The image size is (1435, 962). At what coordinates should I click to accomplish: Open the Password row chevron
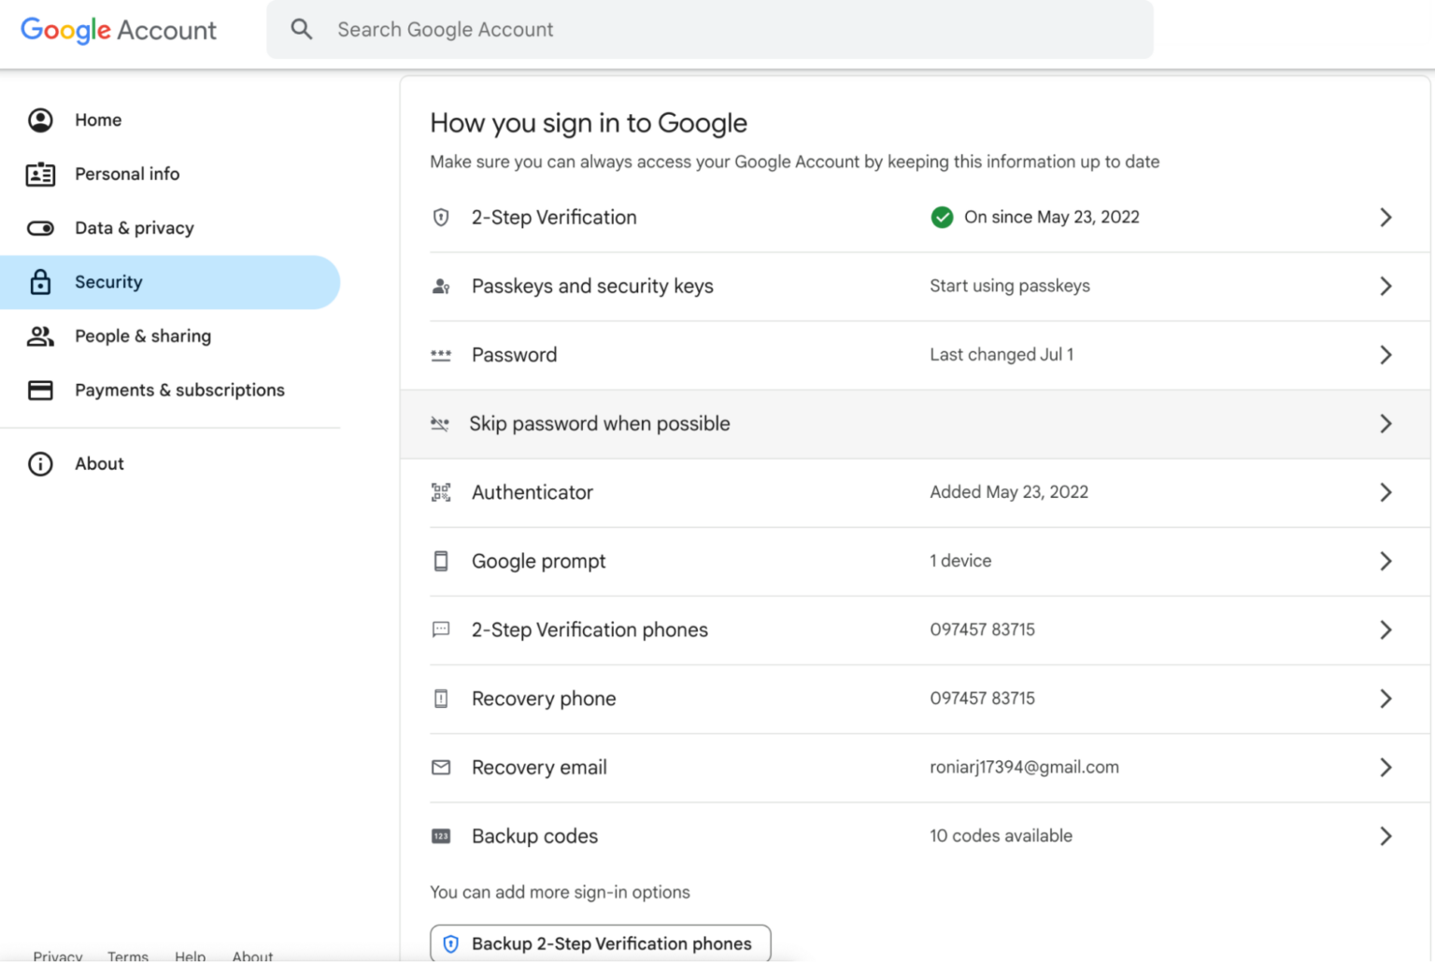coord(1385,355)
